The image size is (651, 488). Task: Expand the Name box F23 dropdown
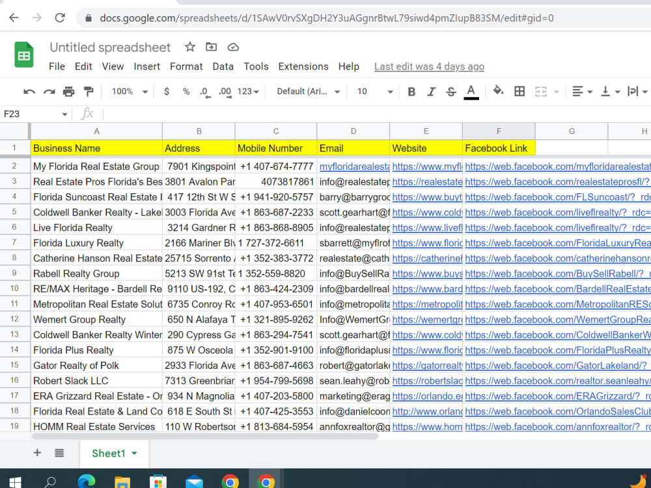point(64,114)
